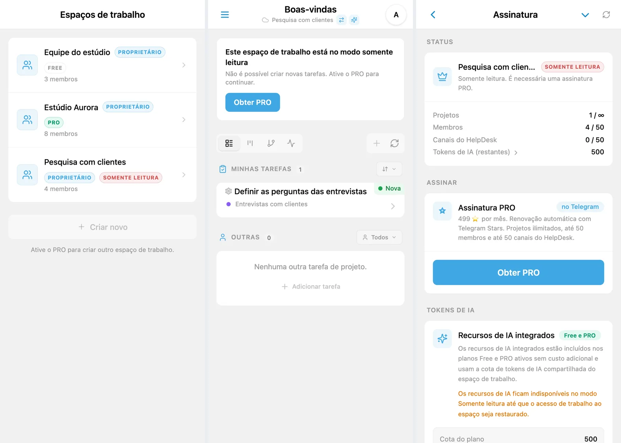Image resolution: width=621 pixels, height=443 pixels.
Task: Click the Nova status badge
Action: 389,188
